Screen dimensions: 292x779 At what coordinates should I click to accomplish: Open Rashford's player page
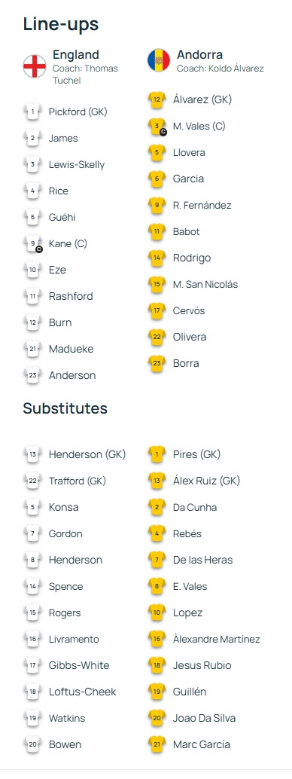pos(71,296)
